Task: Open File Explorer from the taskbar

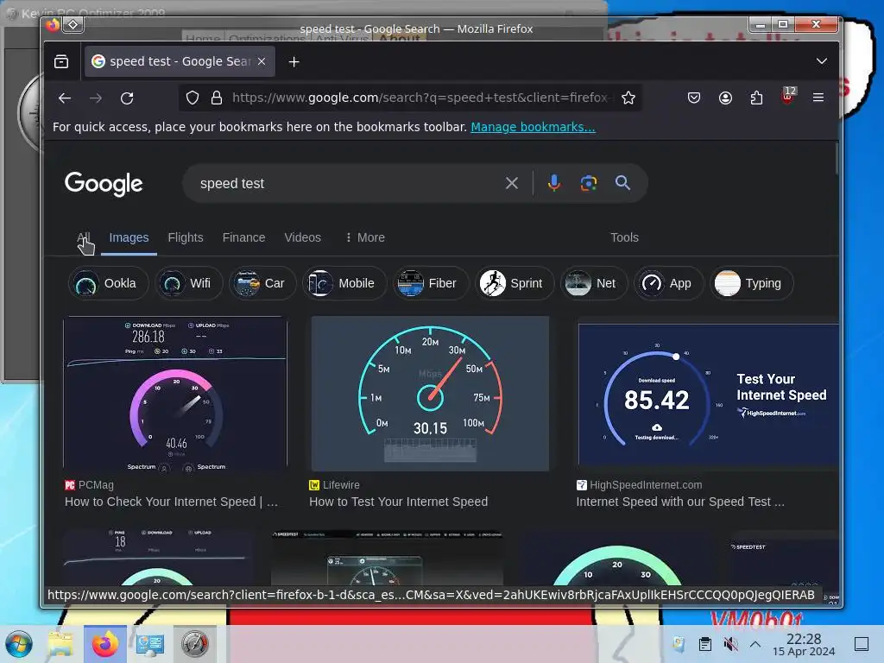Action: click(x=61, y=644)
